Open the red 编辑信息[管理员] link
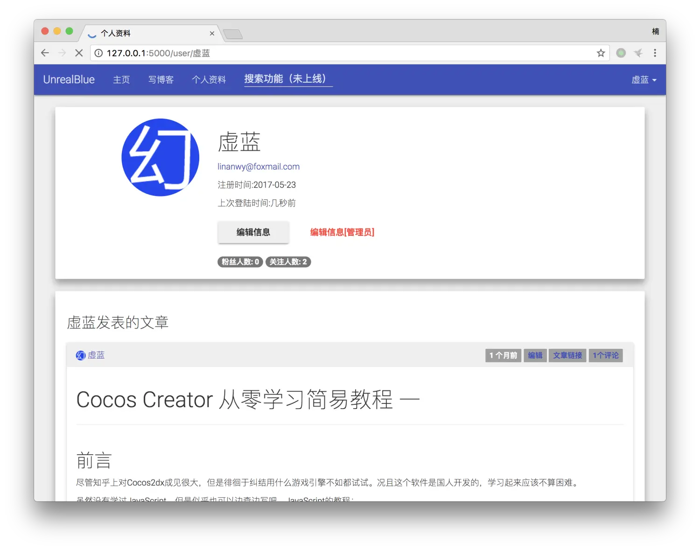The width and height of the screenshot is (700, 550). tap(342, 232)
